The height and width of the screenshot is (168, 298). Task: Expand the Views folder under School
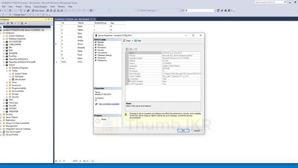(7, 82)
